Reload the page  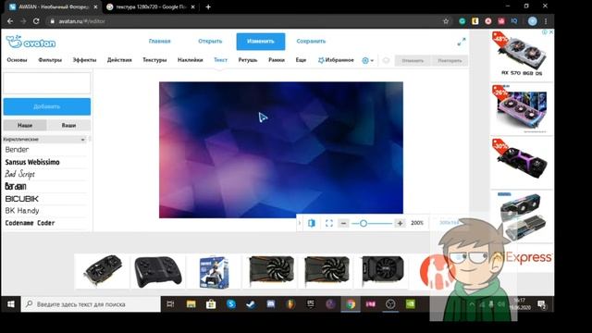coord(36,21)
